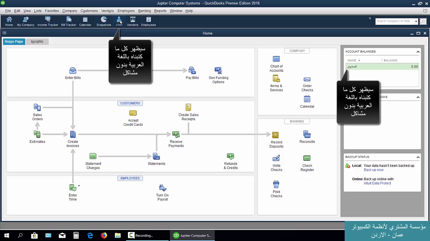
Task: Open Reconcile
Action: [x=307, y=137]
